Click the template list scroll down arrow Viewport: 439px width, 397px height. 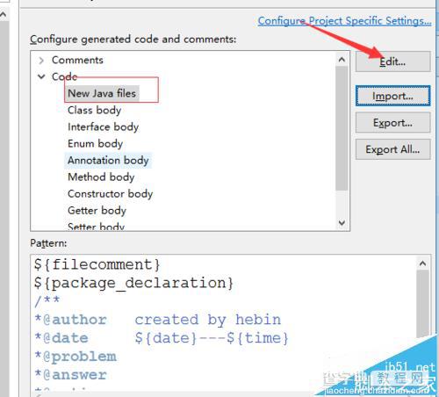coord(342,223)
